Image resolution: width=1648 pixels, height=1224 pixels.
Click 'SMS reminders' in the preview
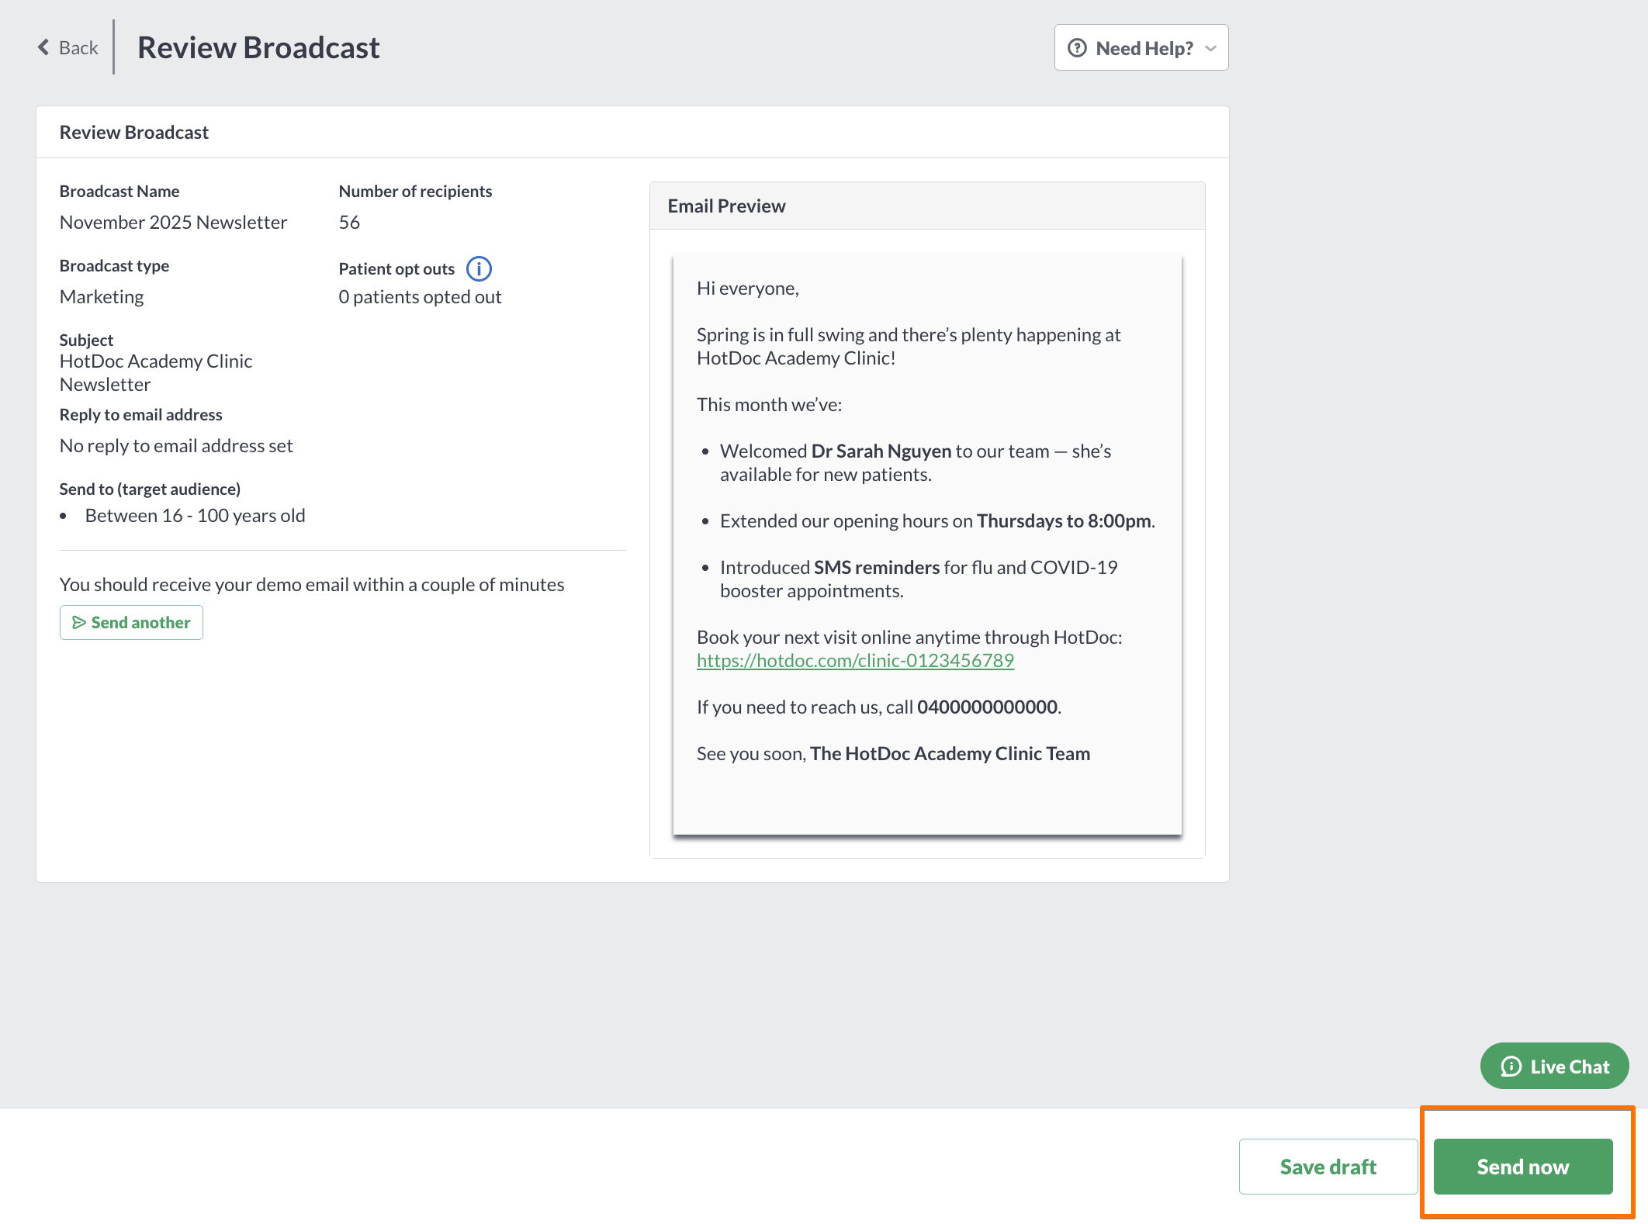pyautogui.click(x=877, y=568)
